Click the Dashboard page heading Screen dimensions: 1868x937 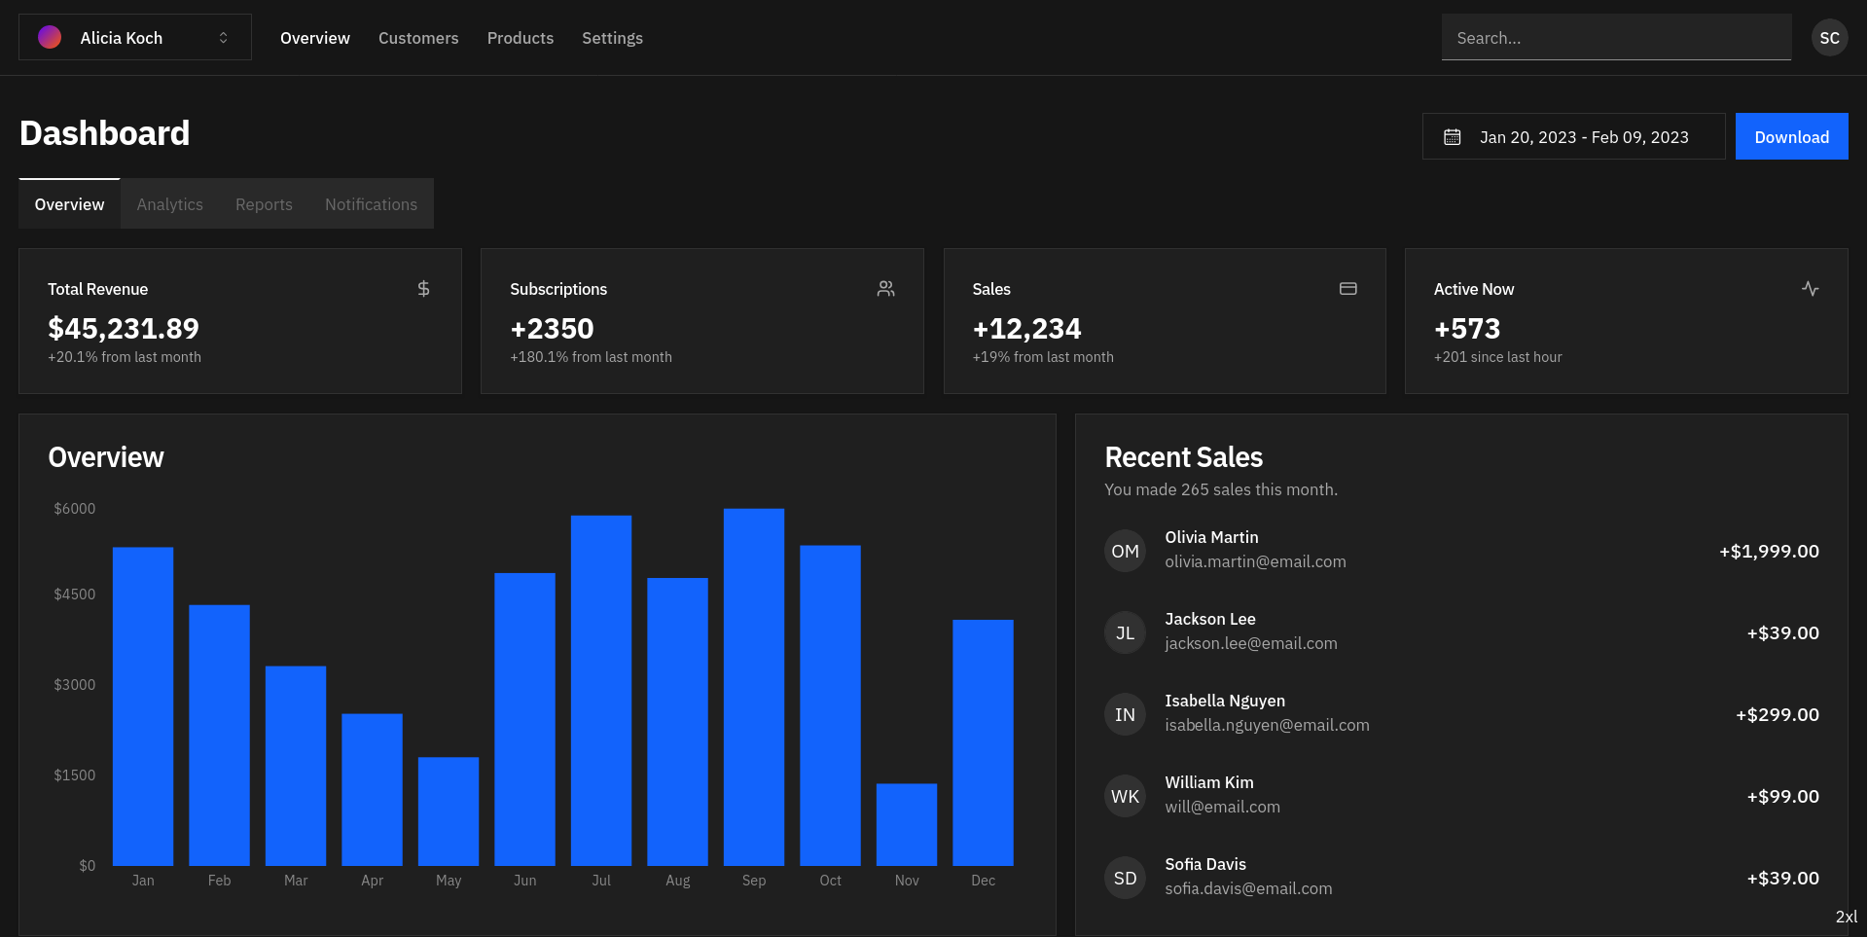pos(105,133)
